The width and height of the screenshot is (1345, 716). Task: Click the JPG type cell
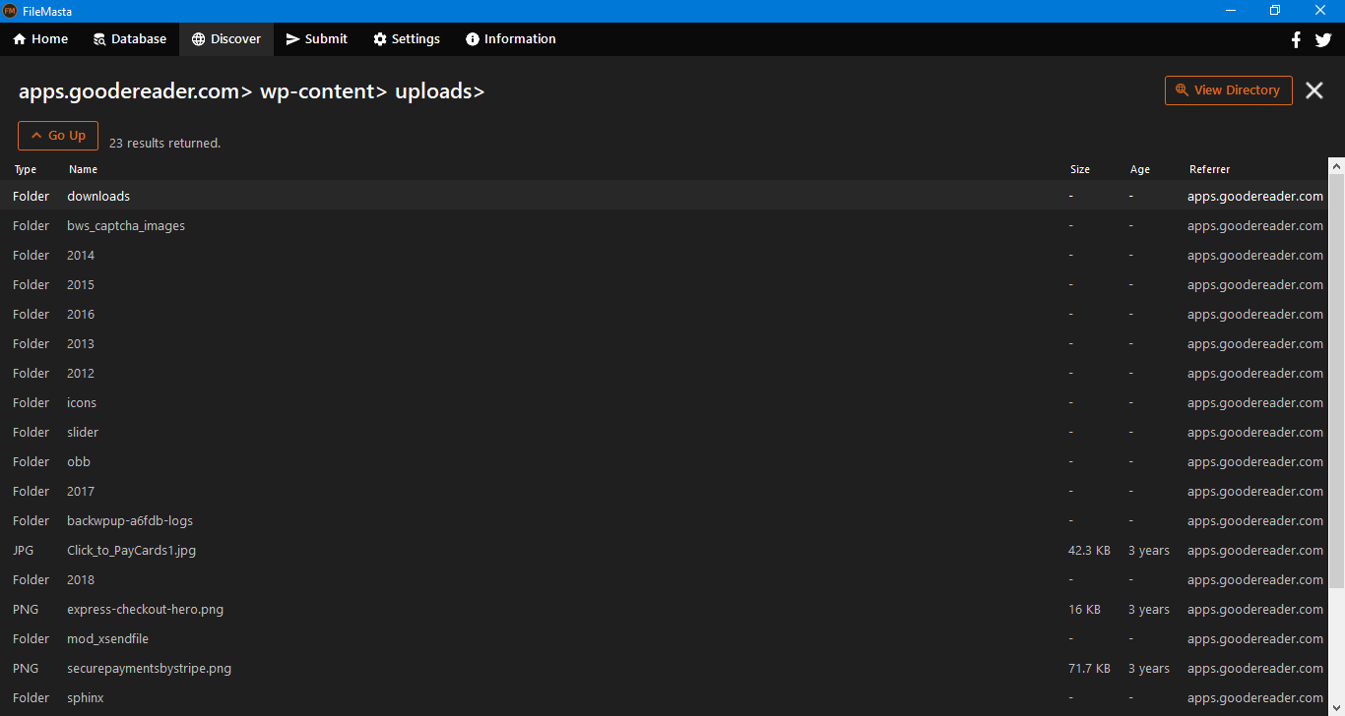click(23, 551)
